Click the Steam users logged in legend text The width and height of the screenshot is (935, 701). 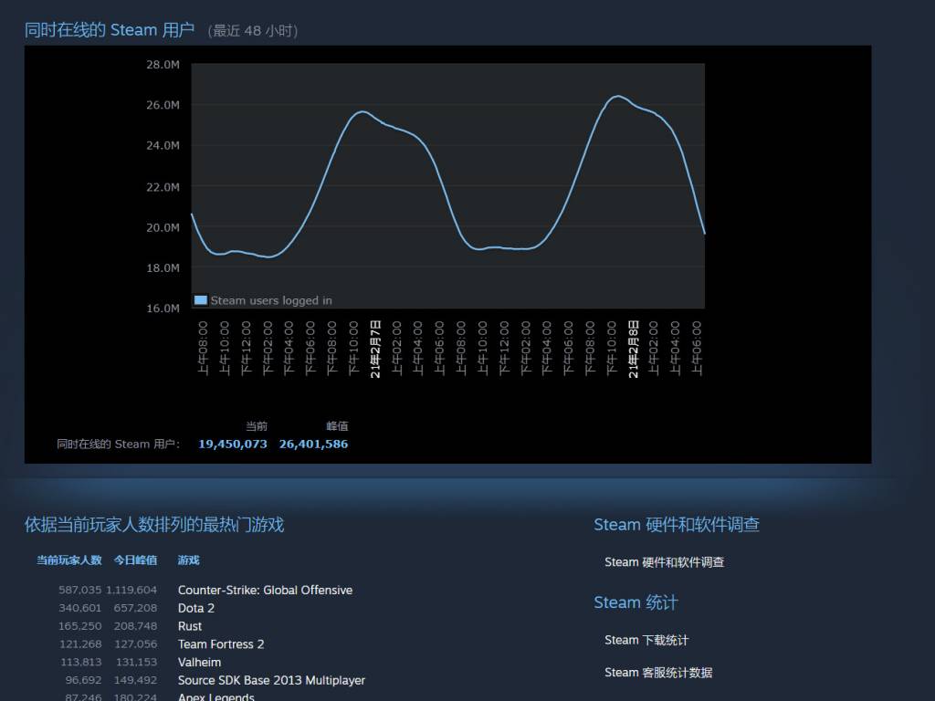[x=271, y=300]
